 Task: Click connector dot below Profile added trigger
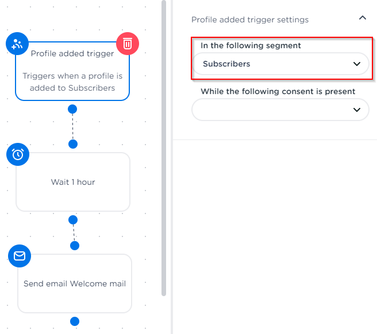(x=72, y=109)
